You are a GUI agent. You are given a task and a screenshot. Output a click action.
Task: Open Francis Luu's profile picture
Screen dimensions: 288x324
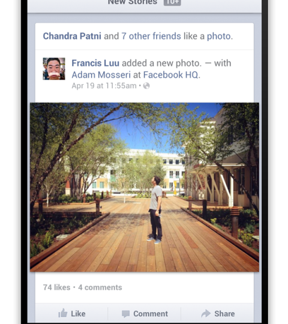coord(54,68)
